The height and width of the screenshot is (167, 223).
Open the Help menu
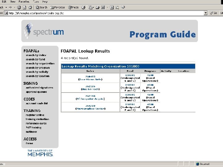coord(45,2)
